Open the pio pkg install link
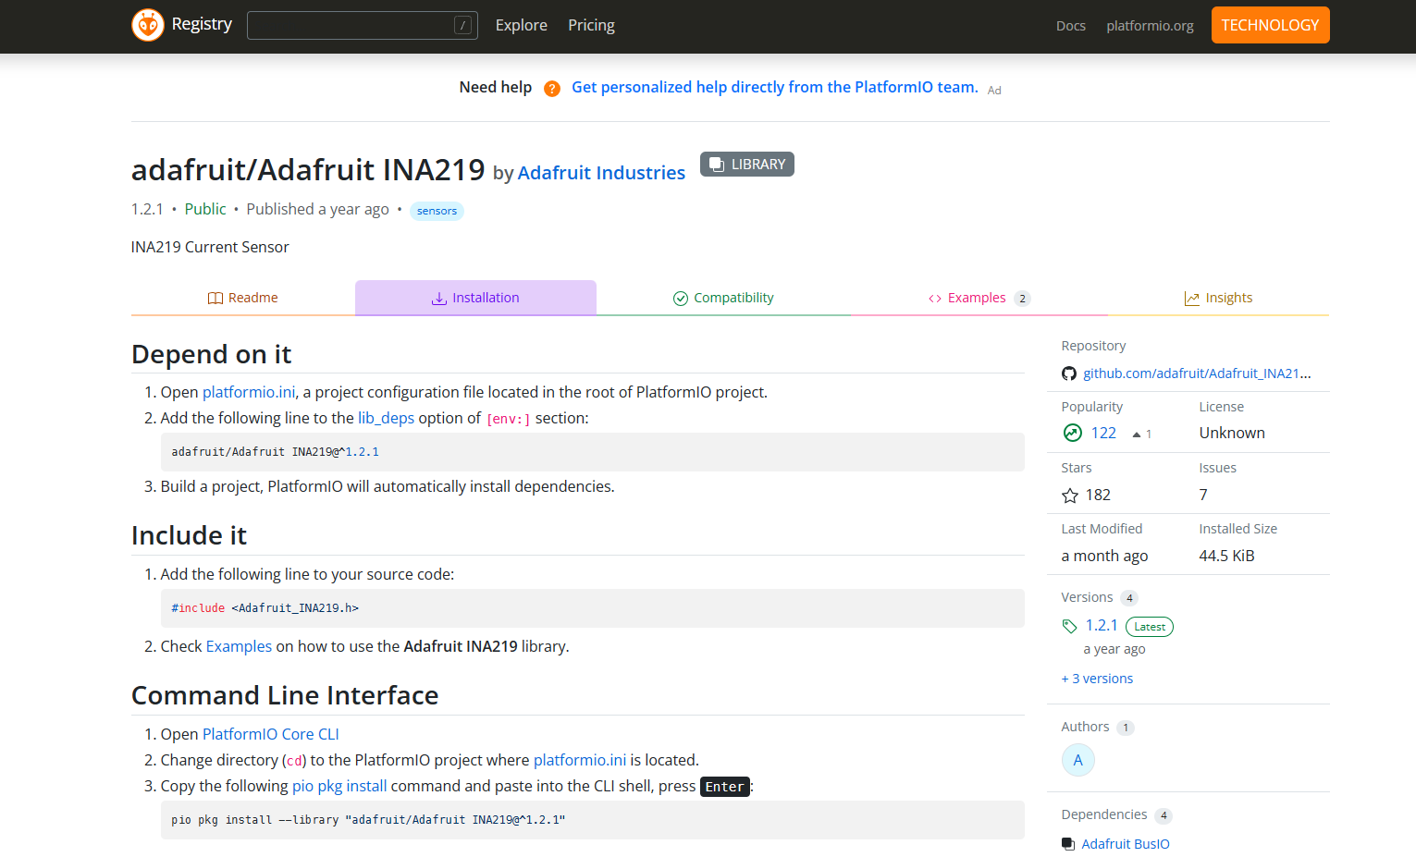Viewport: 1416px width, 857px height. click(339, 786)
